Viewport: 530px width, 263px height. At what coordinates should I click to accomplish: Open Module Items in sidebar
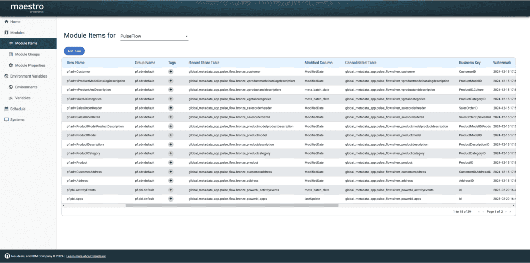click(28, 43)
